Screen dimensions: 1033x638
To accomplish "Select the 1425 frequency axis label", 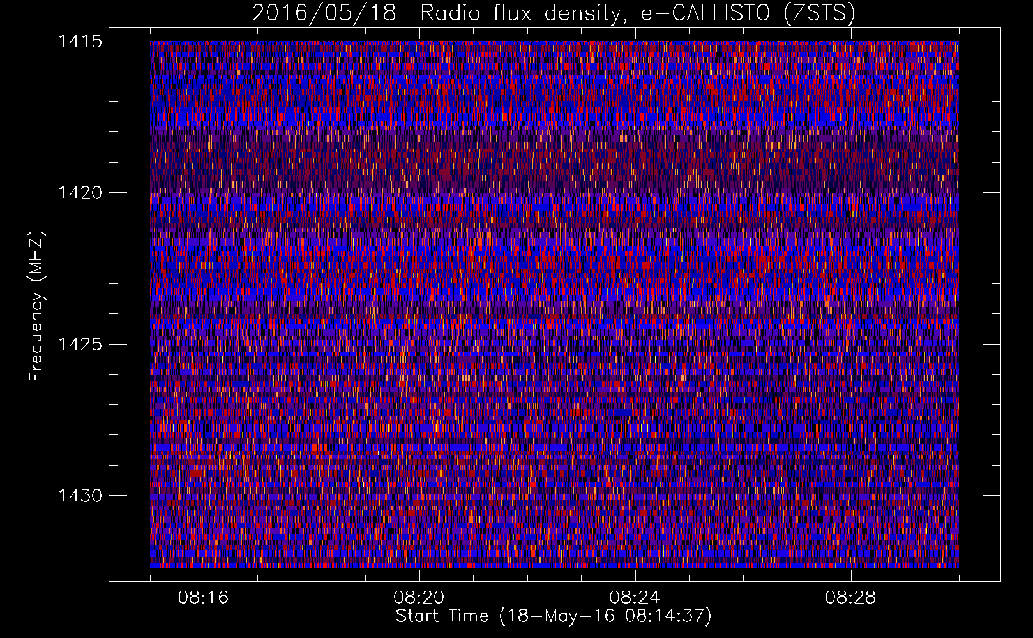I will (x=80, y=345).
